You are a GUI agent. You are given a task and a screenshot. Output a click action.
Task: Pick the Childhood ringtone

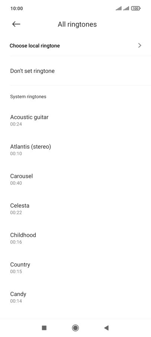pyautogui.click(x=75, y=238)
